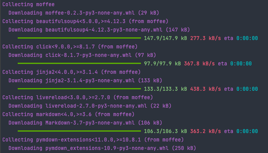Screen dimensions: 268x153
Task: Click the 'Collecting livereload' requirement line
Action: (78, 98)
